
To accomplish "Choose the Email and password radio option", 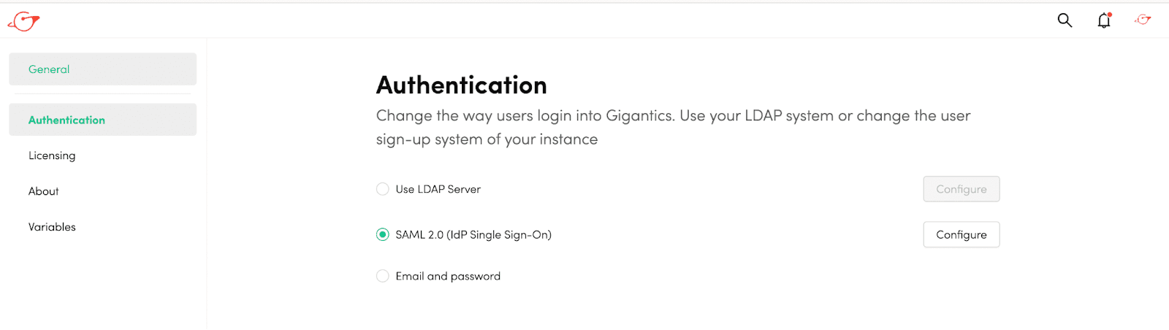I will (382, 276).
